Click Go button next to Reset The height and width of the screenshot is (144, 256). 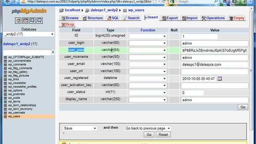coord(149,134)
